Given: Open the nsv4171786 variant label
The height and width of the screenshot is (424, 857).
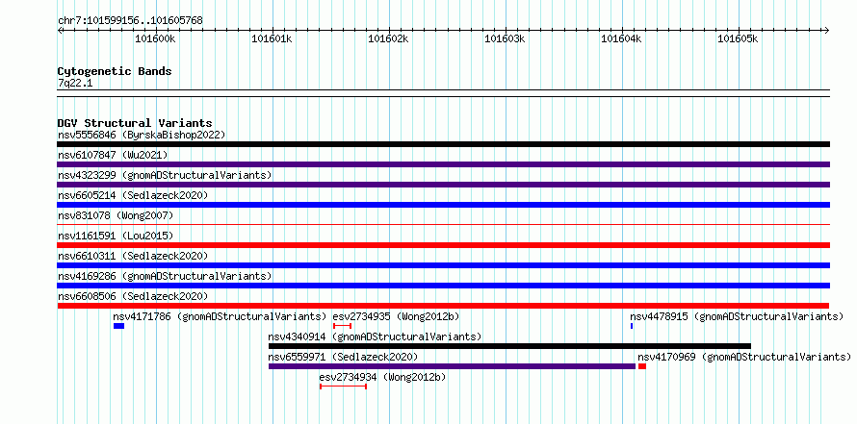Looking at the screenshot, I should [220, 316].
